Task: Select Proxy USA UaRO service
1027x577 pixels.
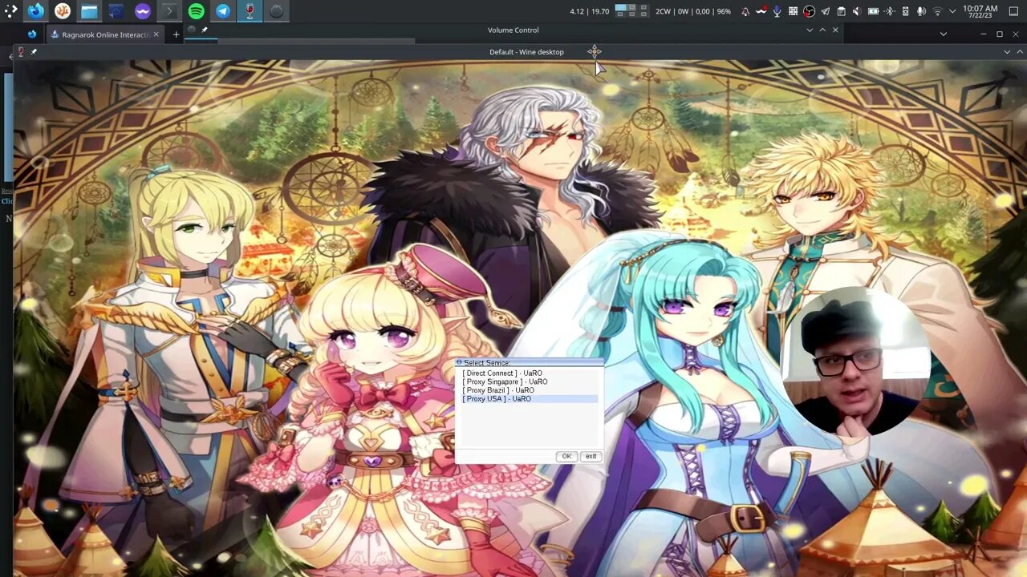Action: 529,398
